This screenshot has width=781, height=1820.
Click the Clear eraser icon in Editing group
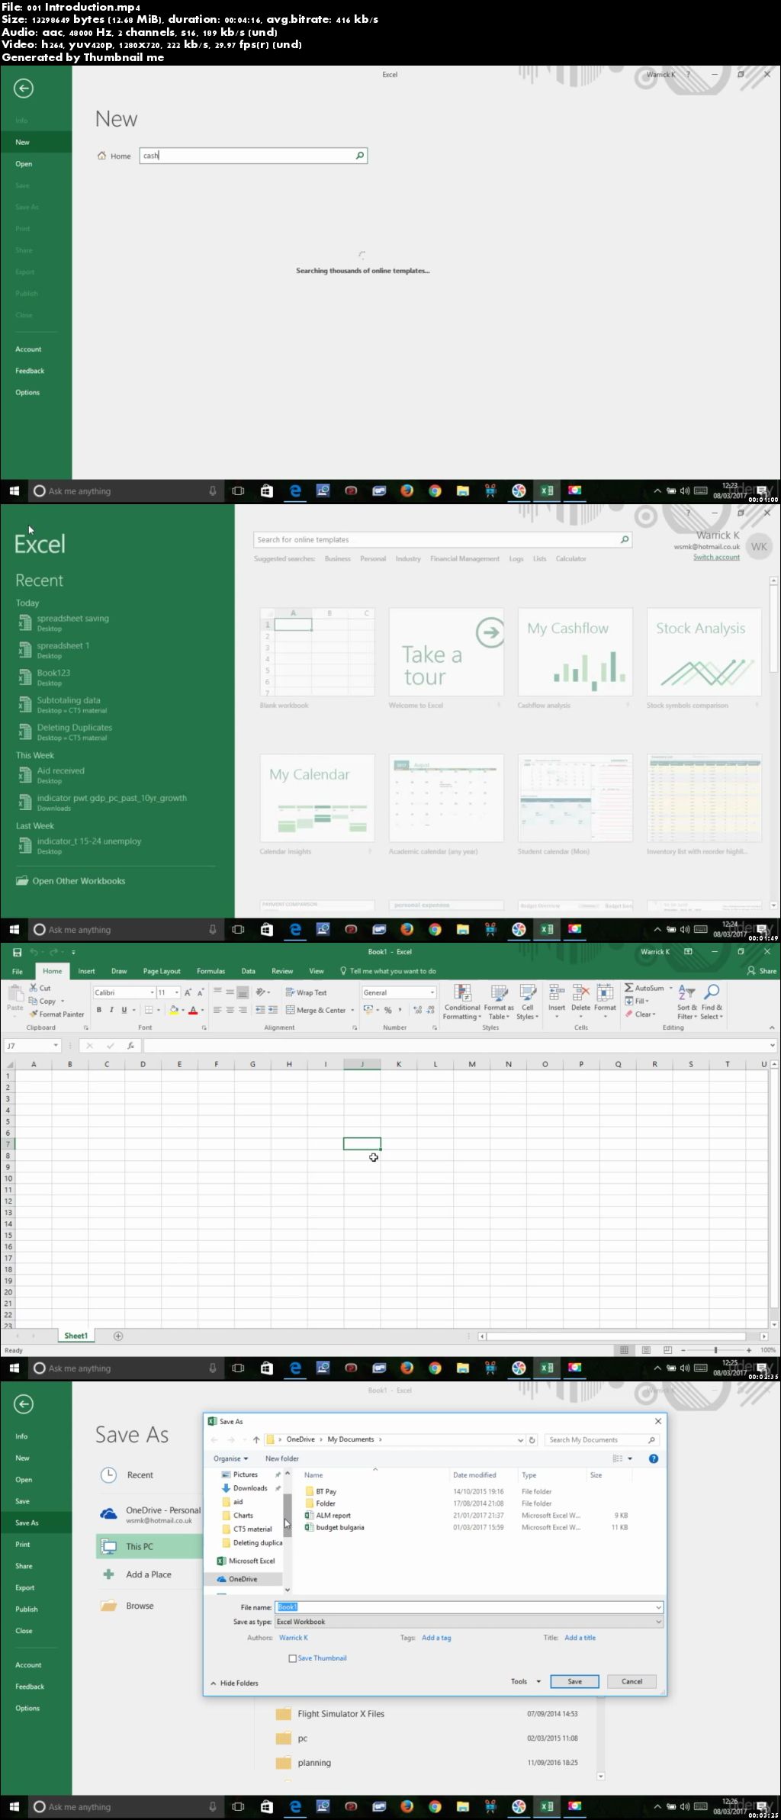[x=629, y=1014]
